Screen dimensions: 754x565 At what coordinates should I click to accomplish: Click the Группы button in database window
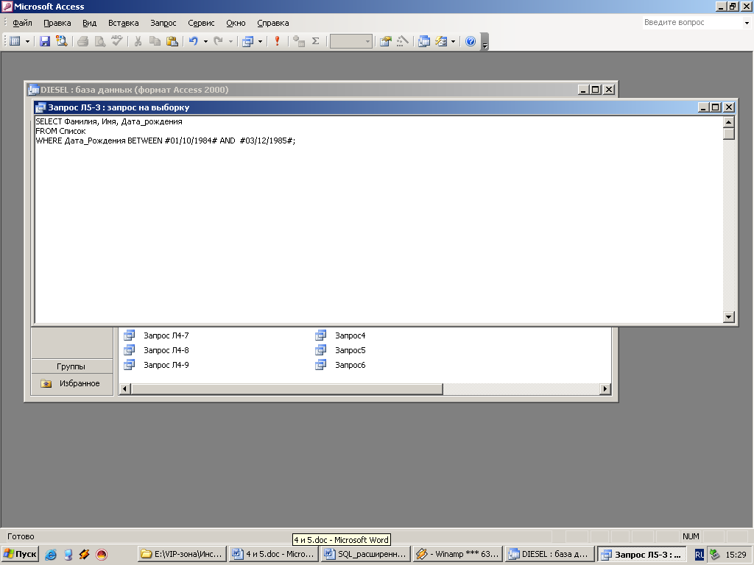click(x=71, y=366)
